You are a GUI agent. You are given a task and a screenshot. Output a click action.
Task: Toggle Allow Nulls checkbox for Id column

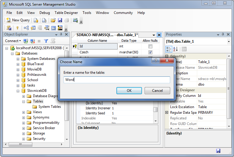click(x=150, y=47)
